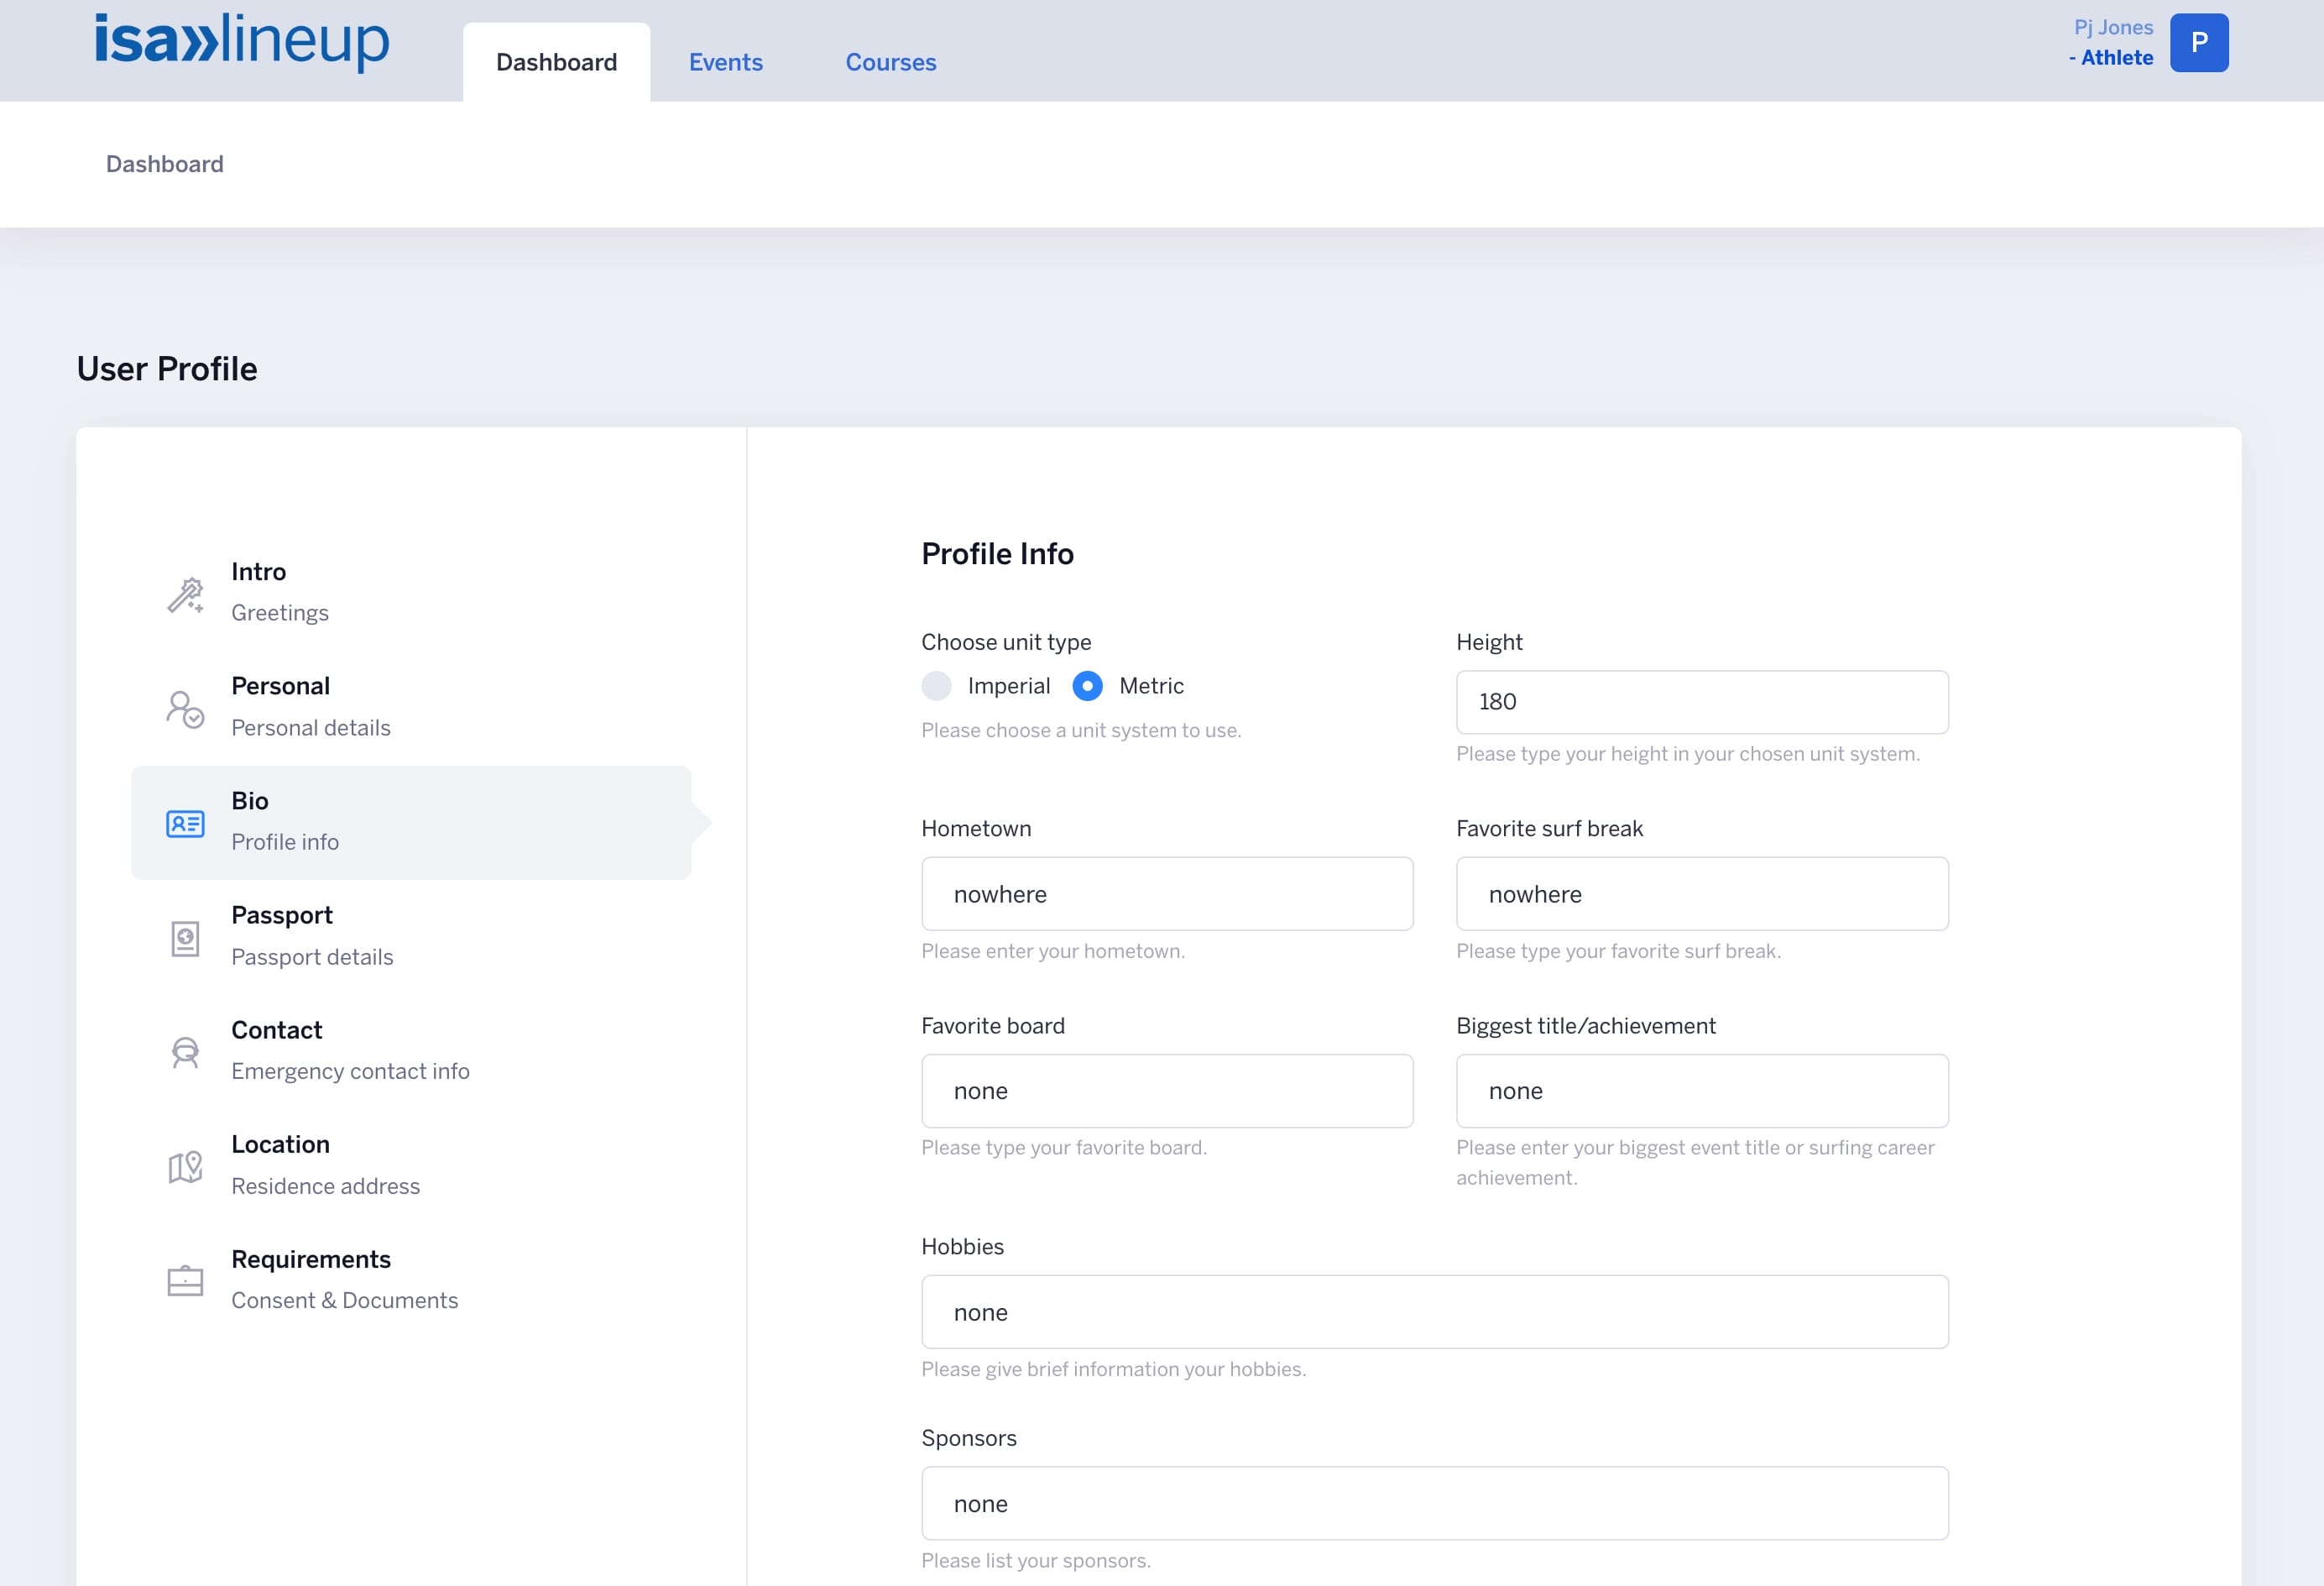Click the Personal user-check icon
The width and height of the screenshot is (2324, 1586).
[x=185, y=709]
